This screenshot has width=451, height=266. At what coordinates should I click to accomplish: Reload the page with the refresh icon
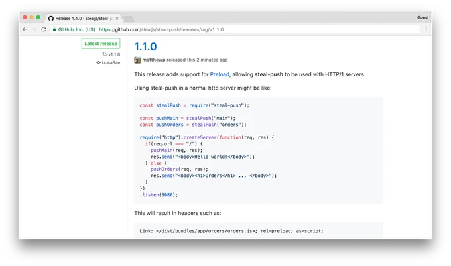click(44, 29)
